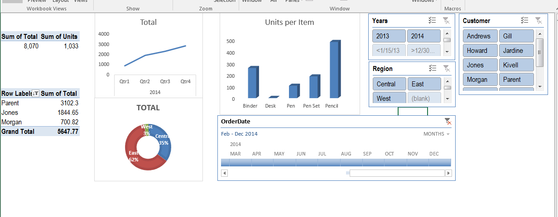Clear the filter on the Region slicer
Screen dimensions: 558x217
point(446,68)
